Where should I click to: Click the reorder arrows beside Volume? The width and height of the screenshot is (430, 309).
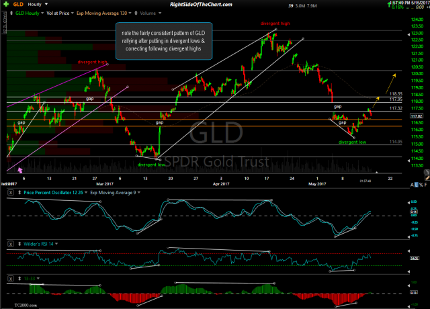136,13
